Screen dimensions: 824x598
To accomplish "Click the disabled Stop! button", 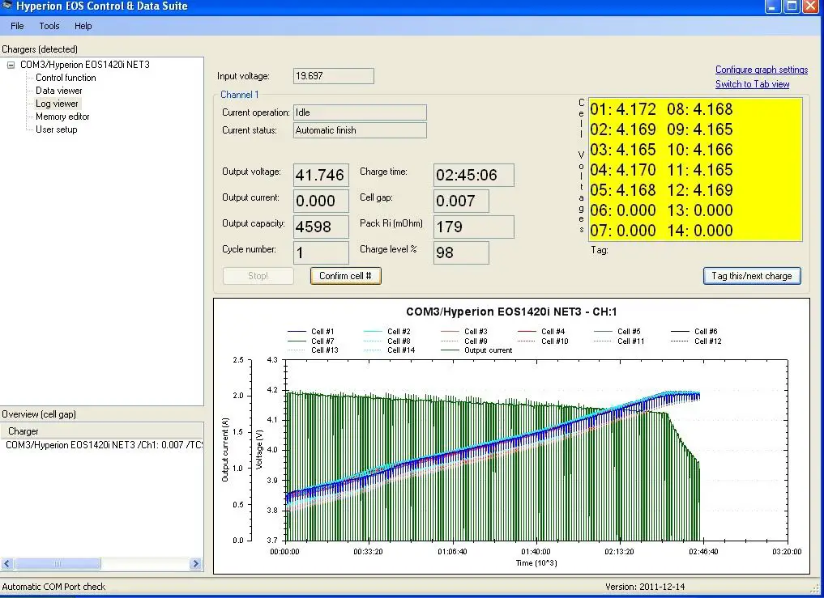I will coord(258,276).
